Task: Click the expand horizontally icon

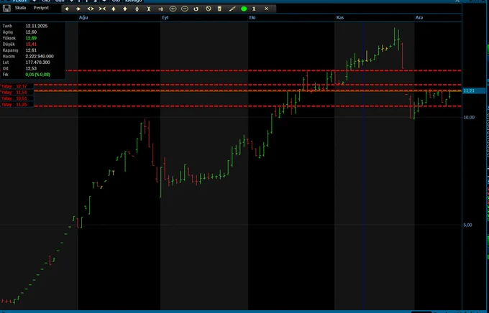Action: click(91, 9)
